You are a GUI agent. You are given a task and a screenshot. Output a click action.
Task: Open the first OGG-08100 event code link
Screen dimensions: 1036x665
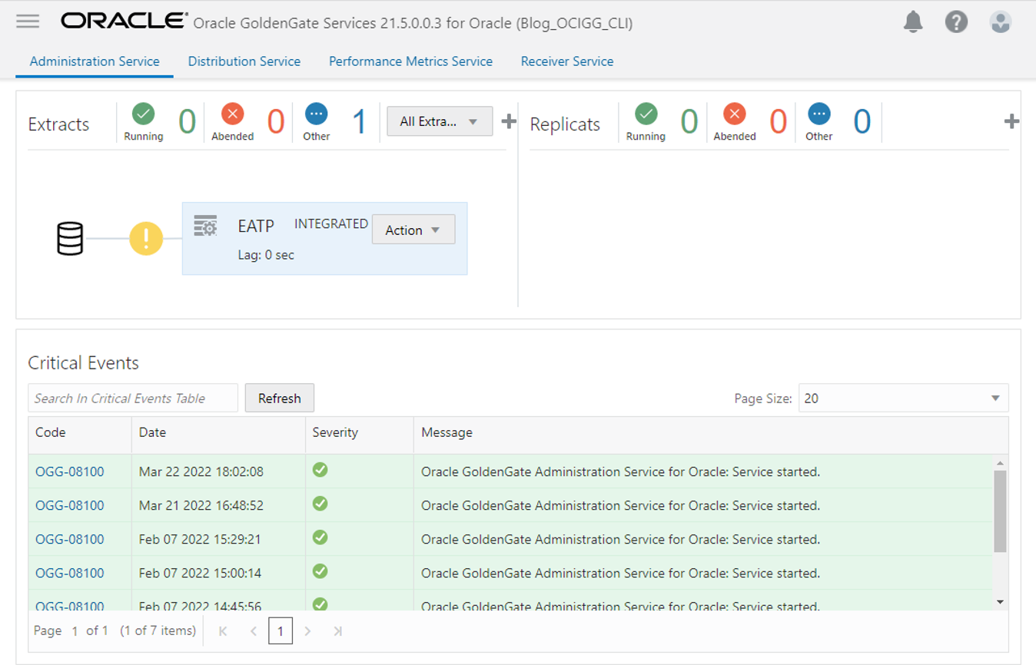pos(70,471)
